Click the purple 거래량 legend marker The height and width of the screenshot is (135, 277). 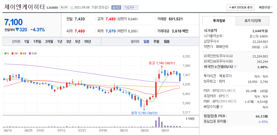[186, 119]
